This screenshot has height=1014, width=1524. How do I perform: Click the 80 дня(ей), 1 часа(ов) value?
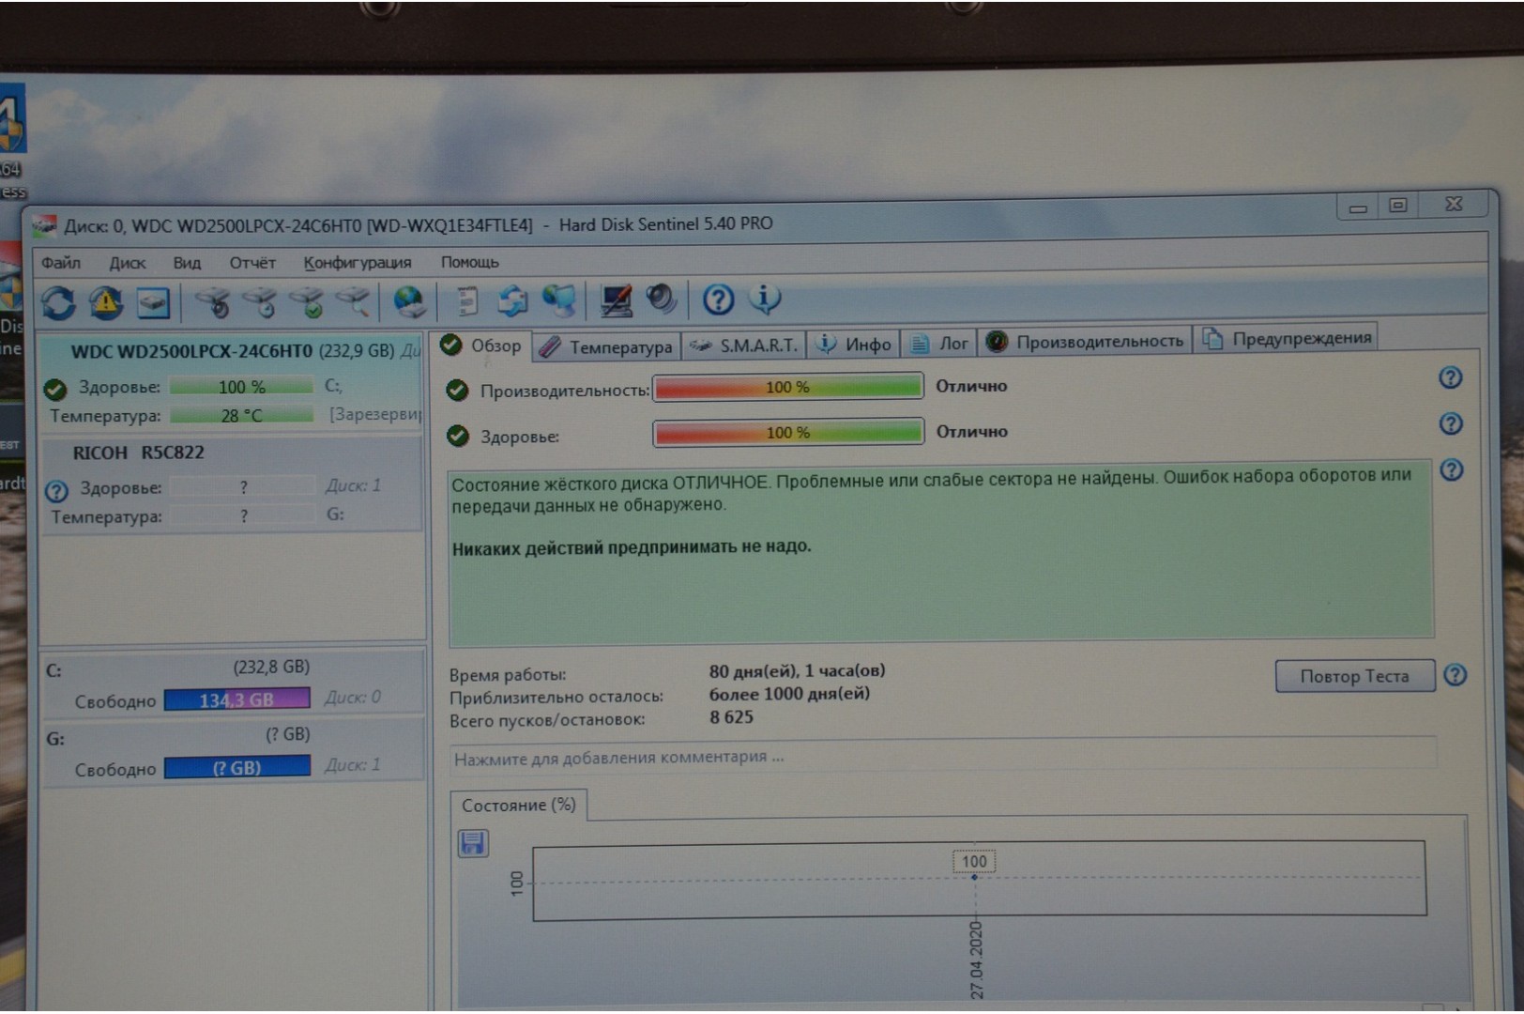[797, 671]
